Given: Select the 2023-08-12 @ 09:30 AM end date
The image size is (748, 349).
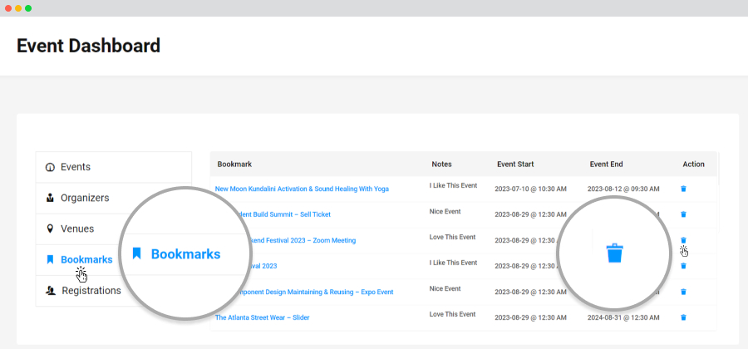Looking at the screenshot, I should pos(623,189).
